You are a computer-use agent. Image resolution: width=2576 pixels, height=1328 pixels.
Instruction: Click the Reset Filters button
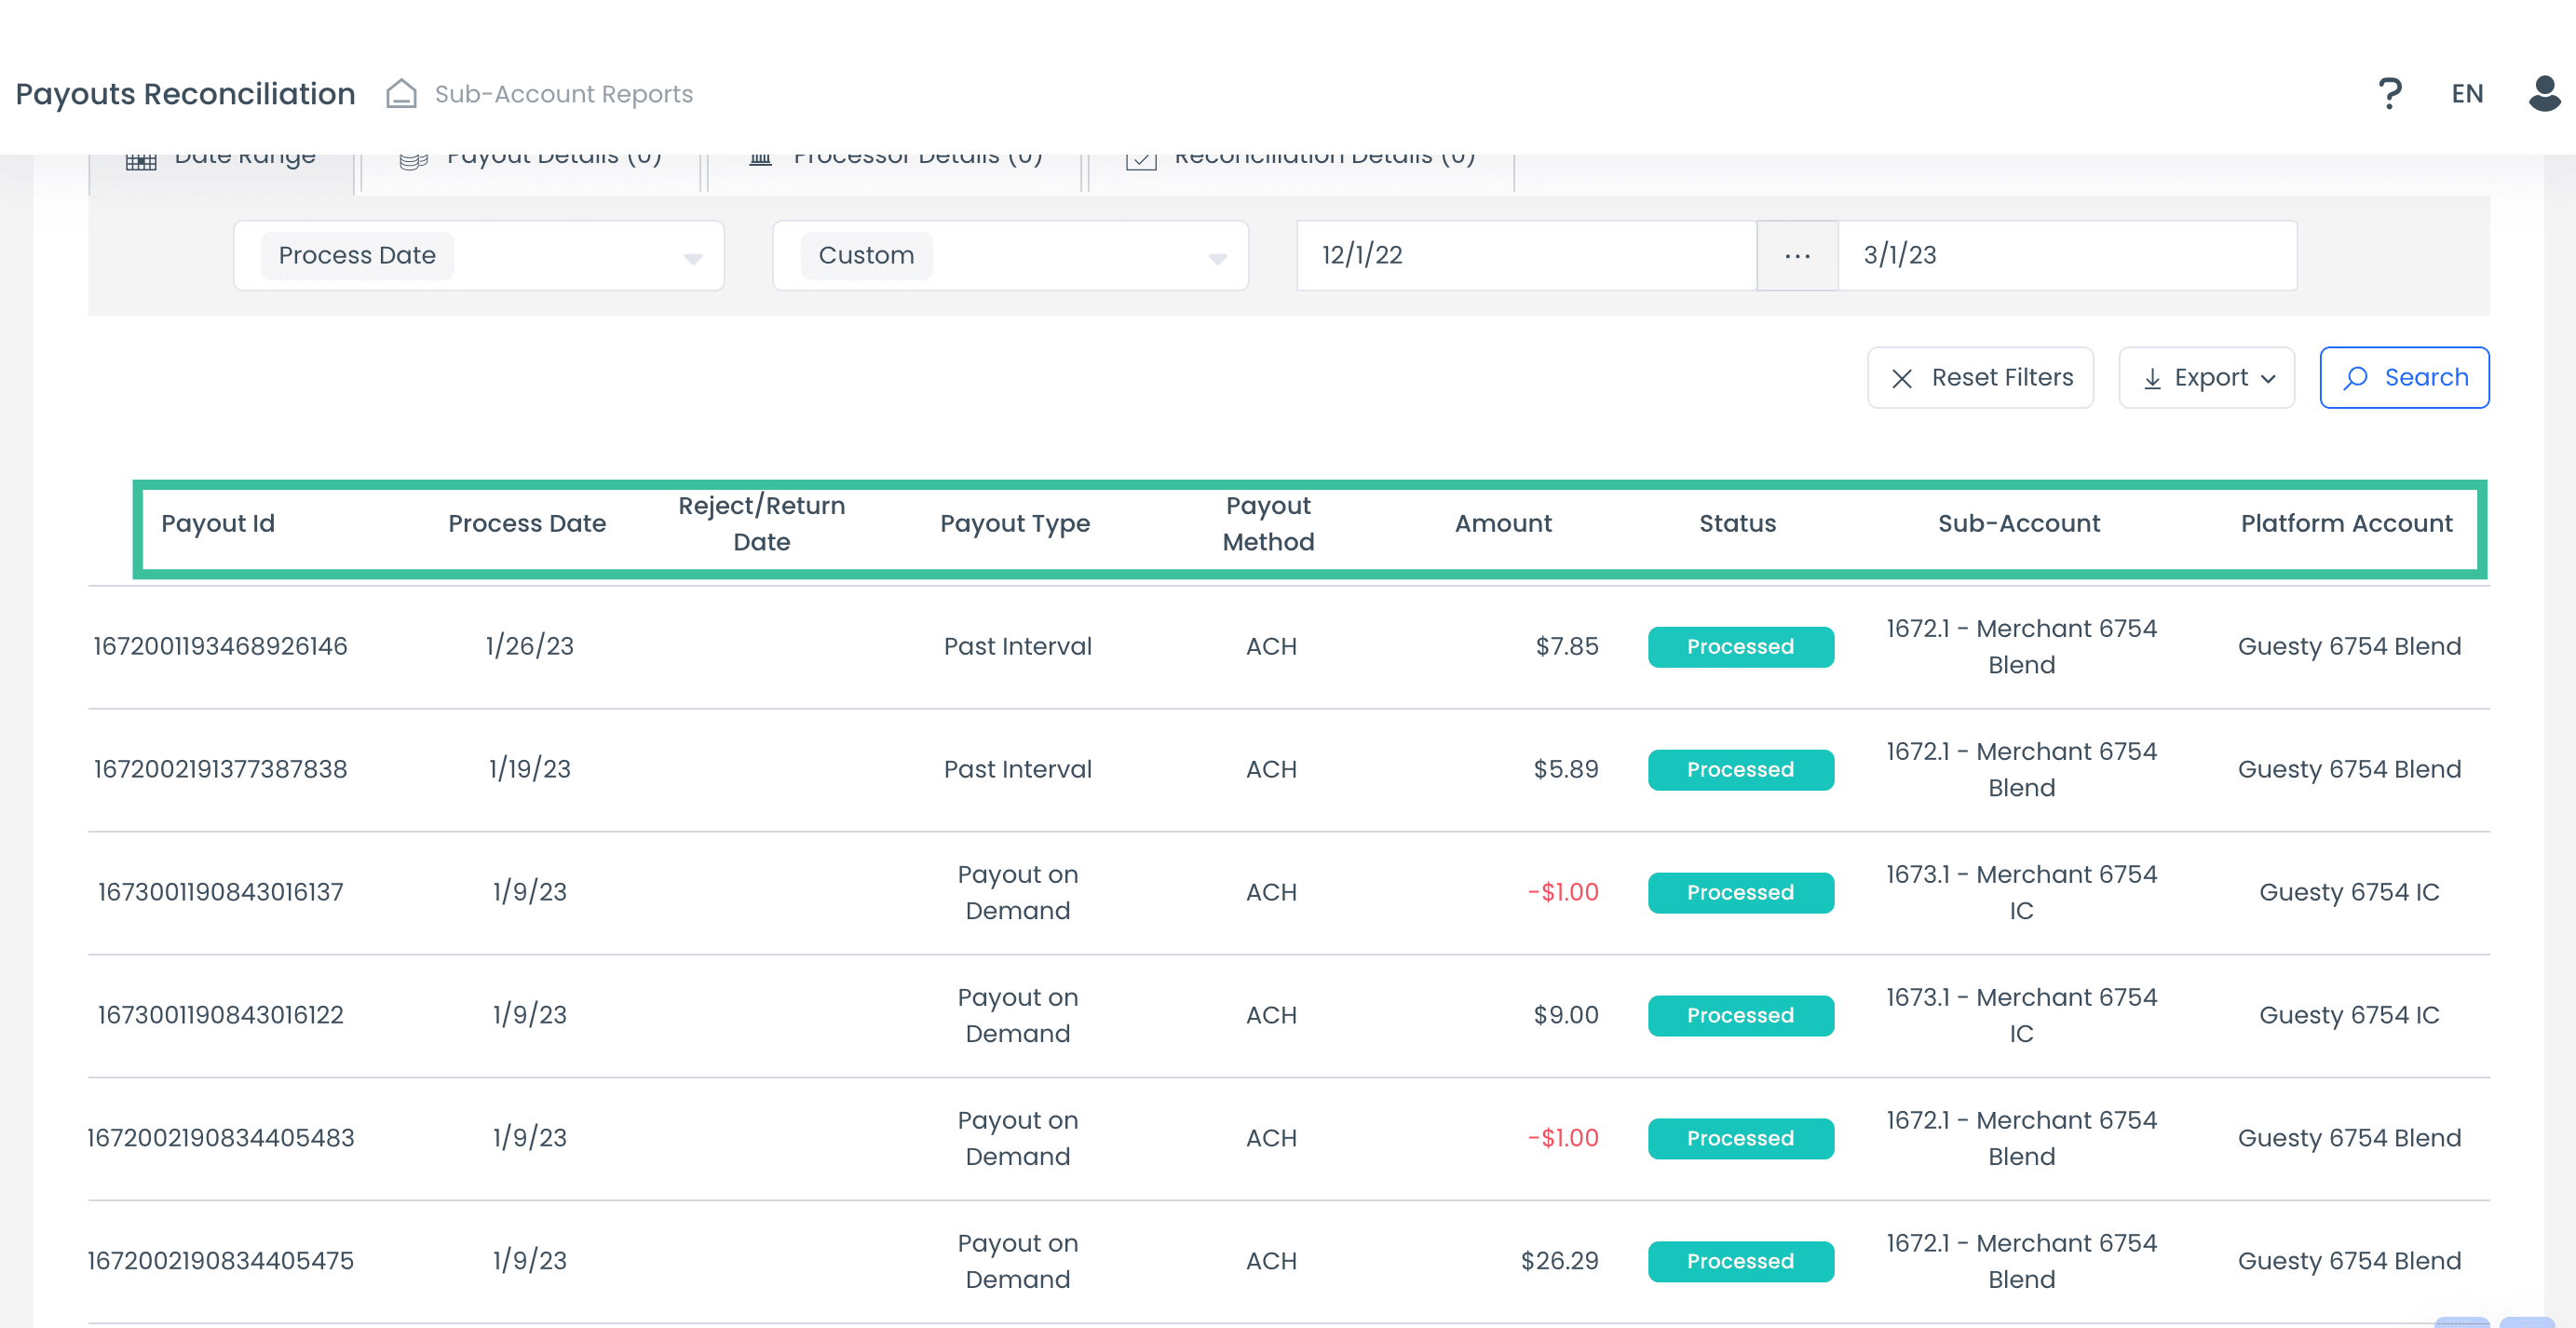coord(1980,378)
